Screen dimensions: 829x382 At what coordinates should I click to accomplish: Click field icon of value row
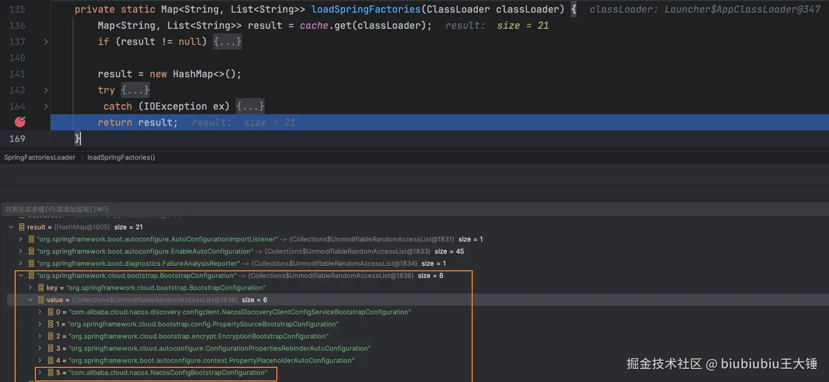tap(41, 300)
